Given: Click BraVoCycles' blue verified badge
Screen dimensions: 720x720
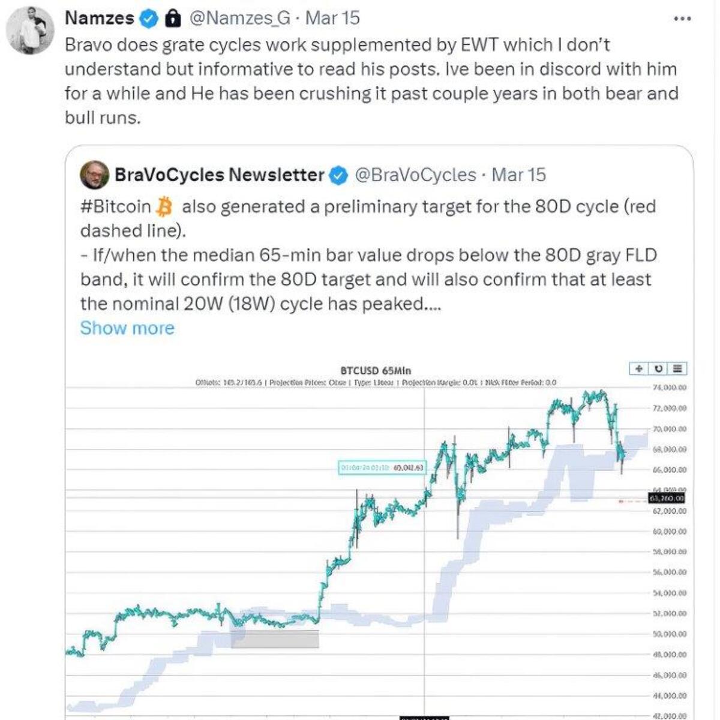Looking at the screenshot, I should pyautogui.click(x=339, y=175).
